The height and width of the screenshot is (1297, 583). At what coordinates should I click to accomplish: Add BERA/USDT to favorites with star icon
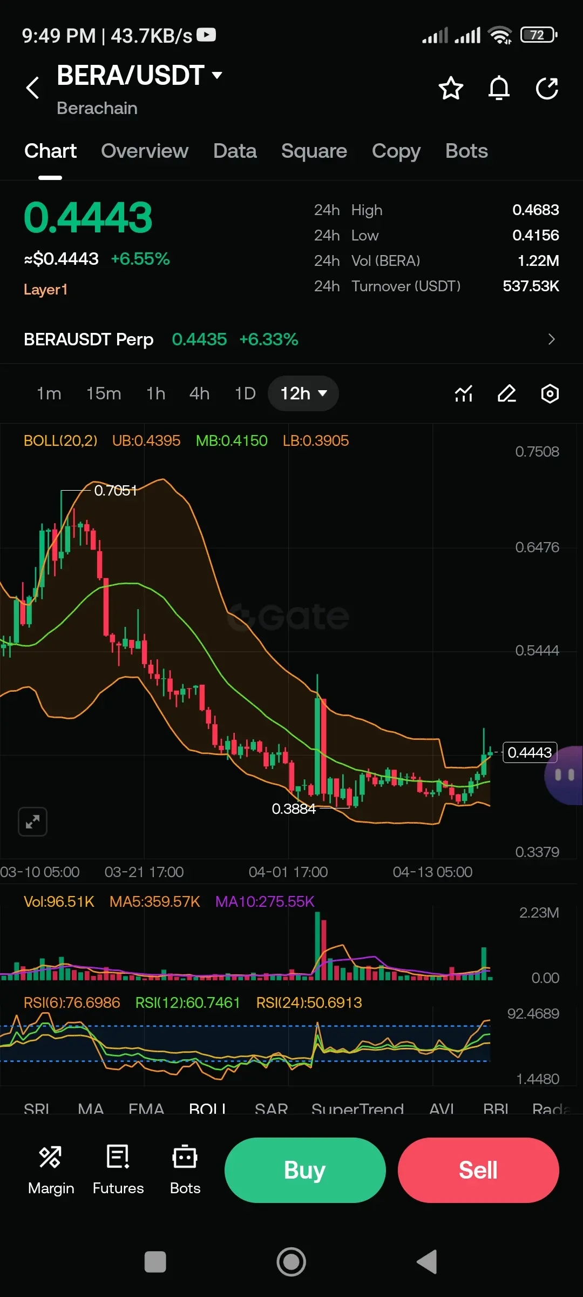click(x=451, y=88)
